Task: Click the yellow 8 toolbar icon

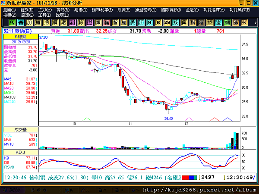Action: click(x=158, y=22)
